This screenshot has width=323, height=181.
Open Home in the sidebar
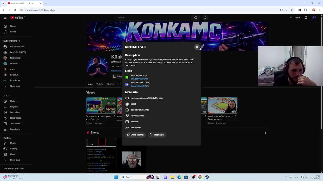point(16,26)
